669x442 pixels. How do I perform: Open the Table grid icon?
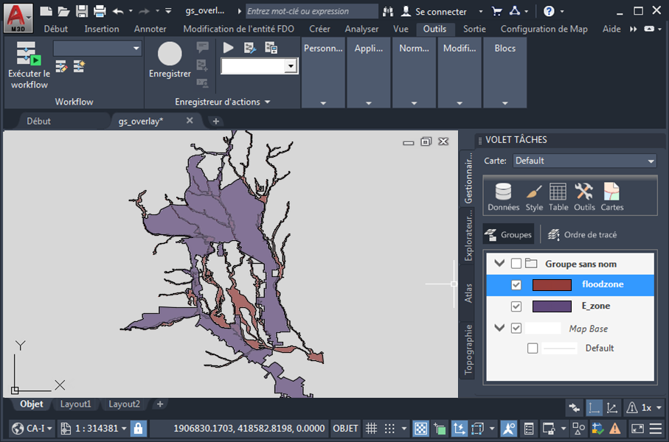[558, 197]
